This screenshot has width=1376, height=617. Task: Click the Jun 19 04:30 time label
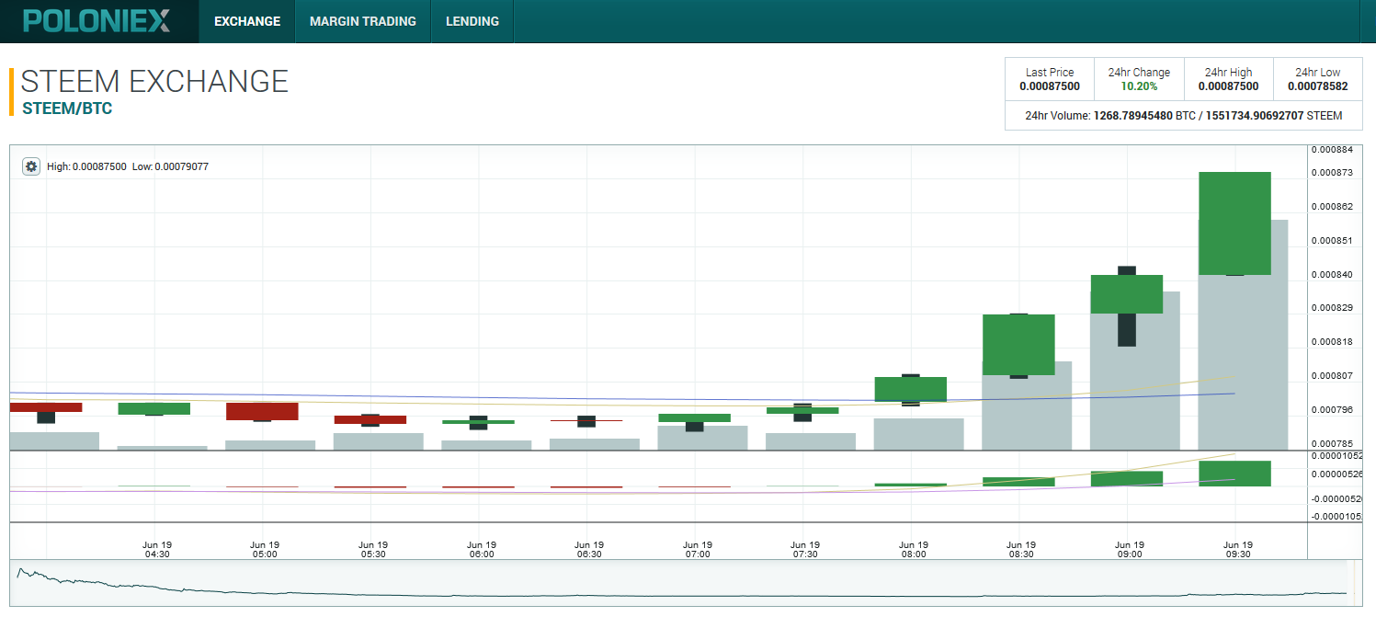157,550
